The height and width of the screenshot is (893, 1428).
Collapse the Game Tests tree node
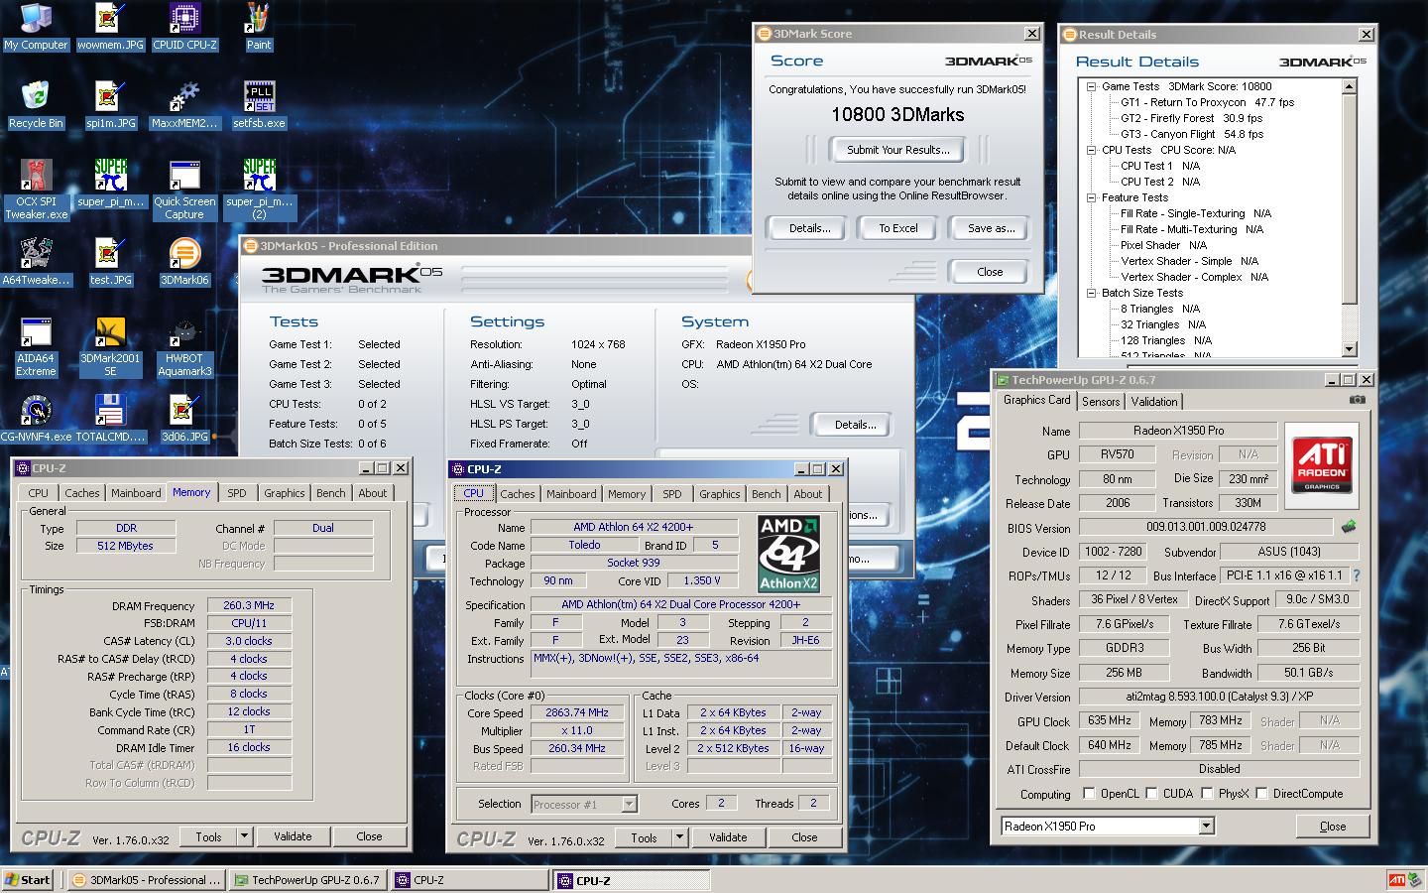1091,86
